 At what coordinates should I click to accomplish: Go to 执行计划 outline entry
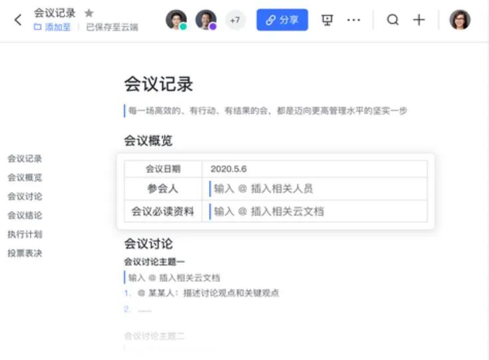(x=25, y=234)
